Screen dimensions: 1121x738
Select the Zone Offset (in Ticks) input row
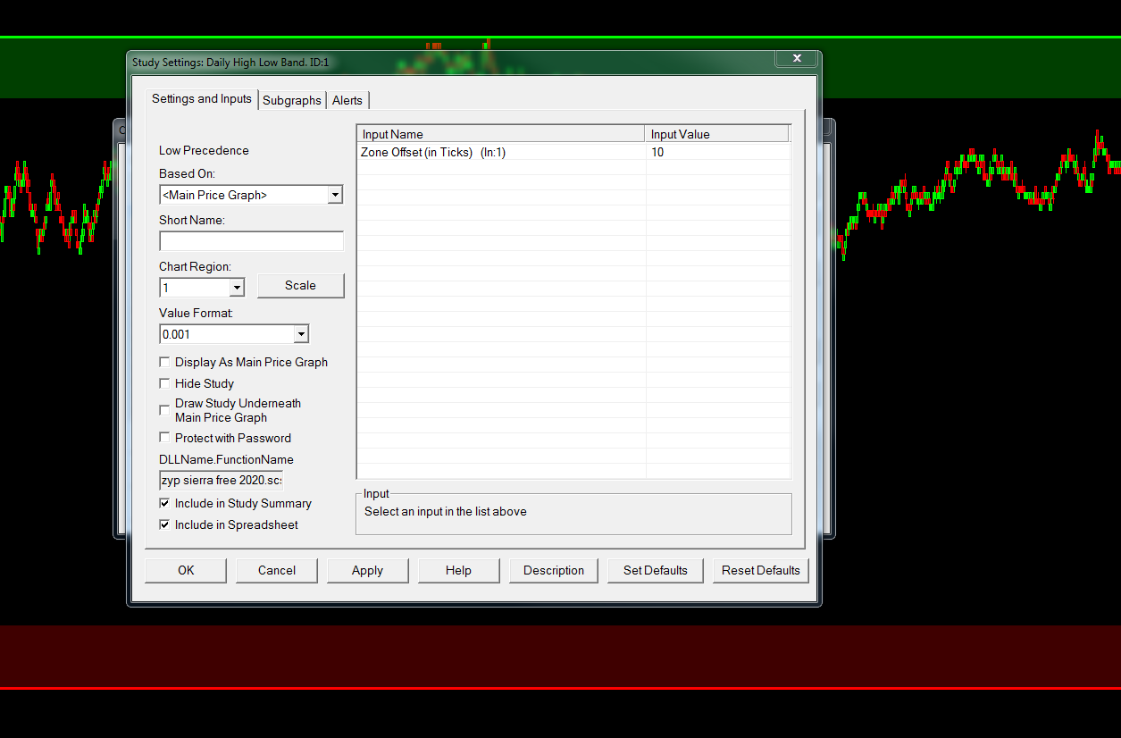click(573, 153)
